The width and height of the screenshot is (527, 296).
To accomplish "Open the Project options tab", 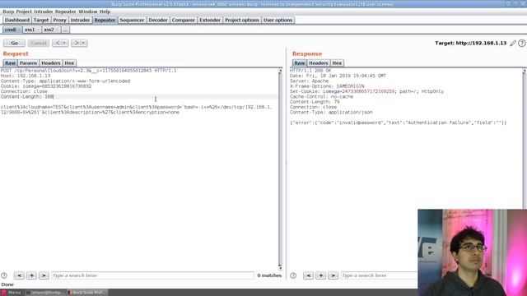I will coord(242,20).
